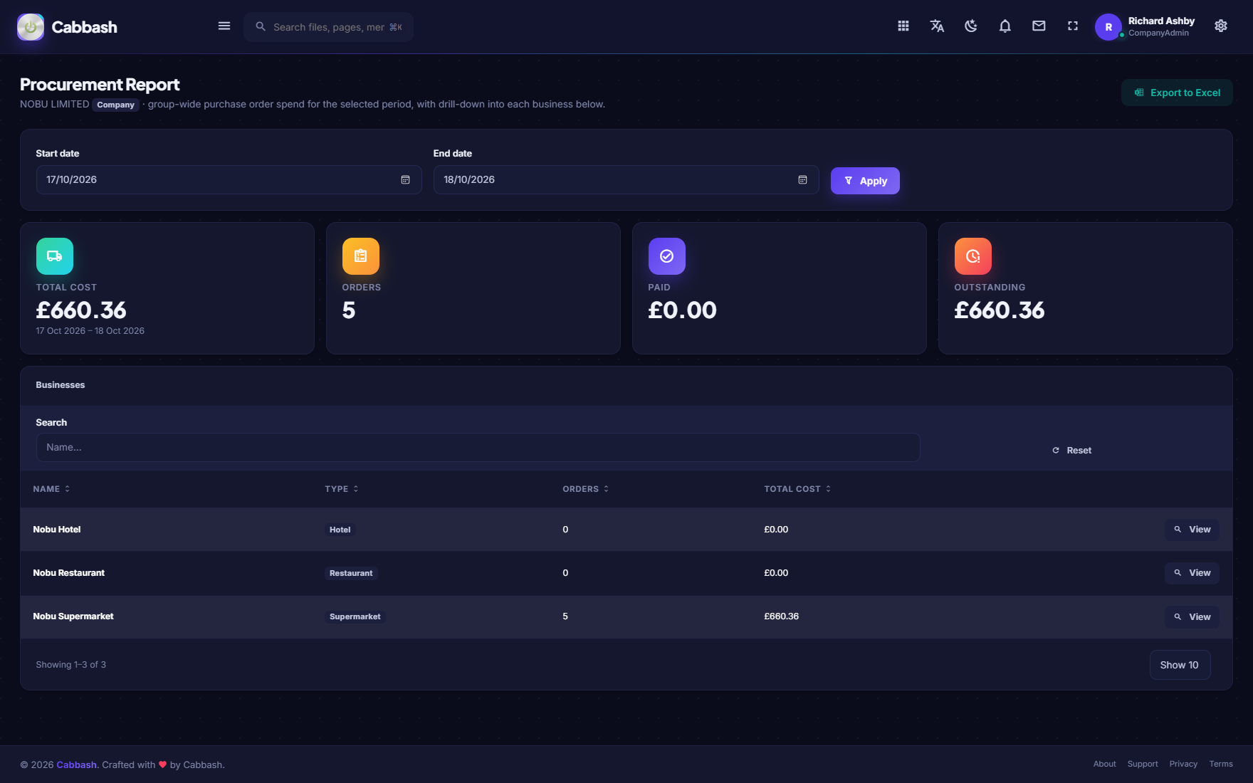
Task: Click the Nobu Supermarket name cell
Action: tap(73, 616)
